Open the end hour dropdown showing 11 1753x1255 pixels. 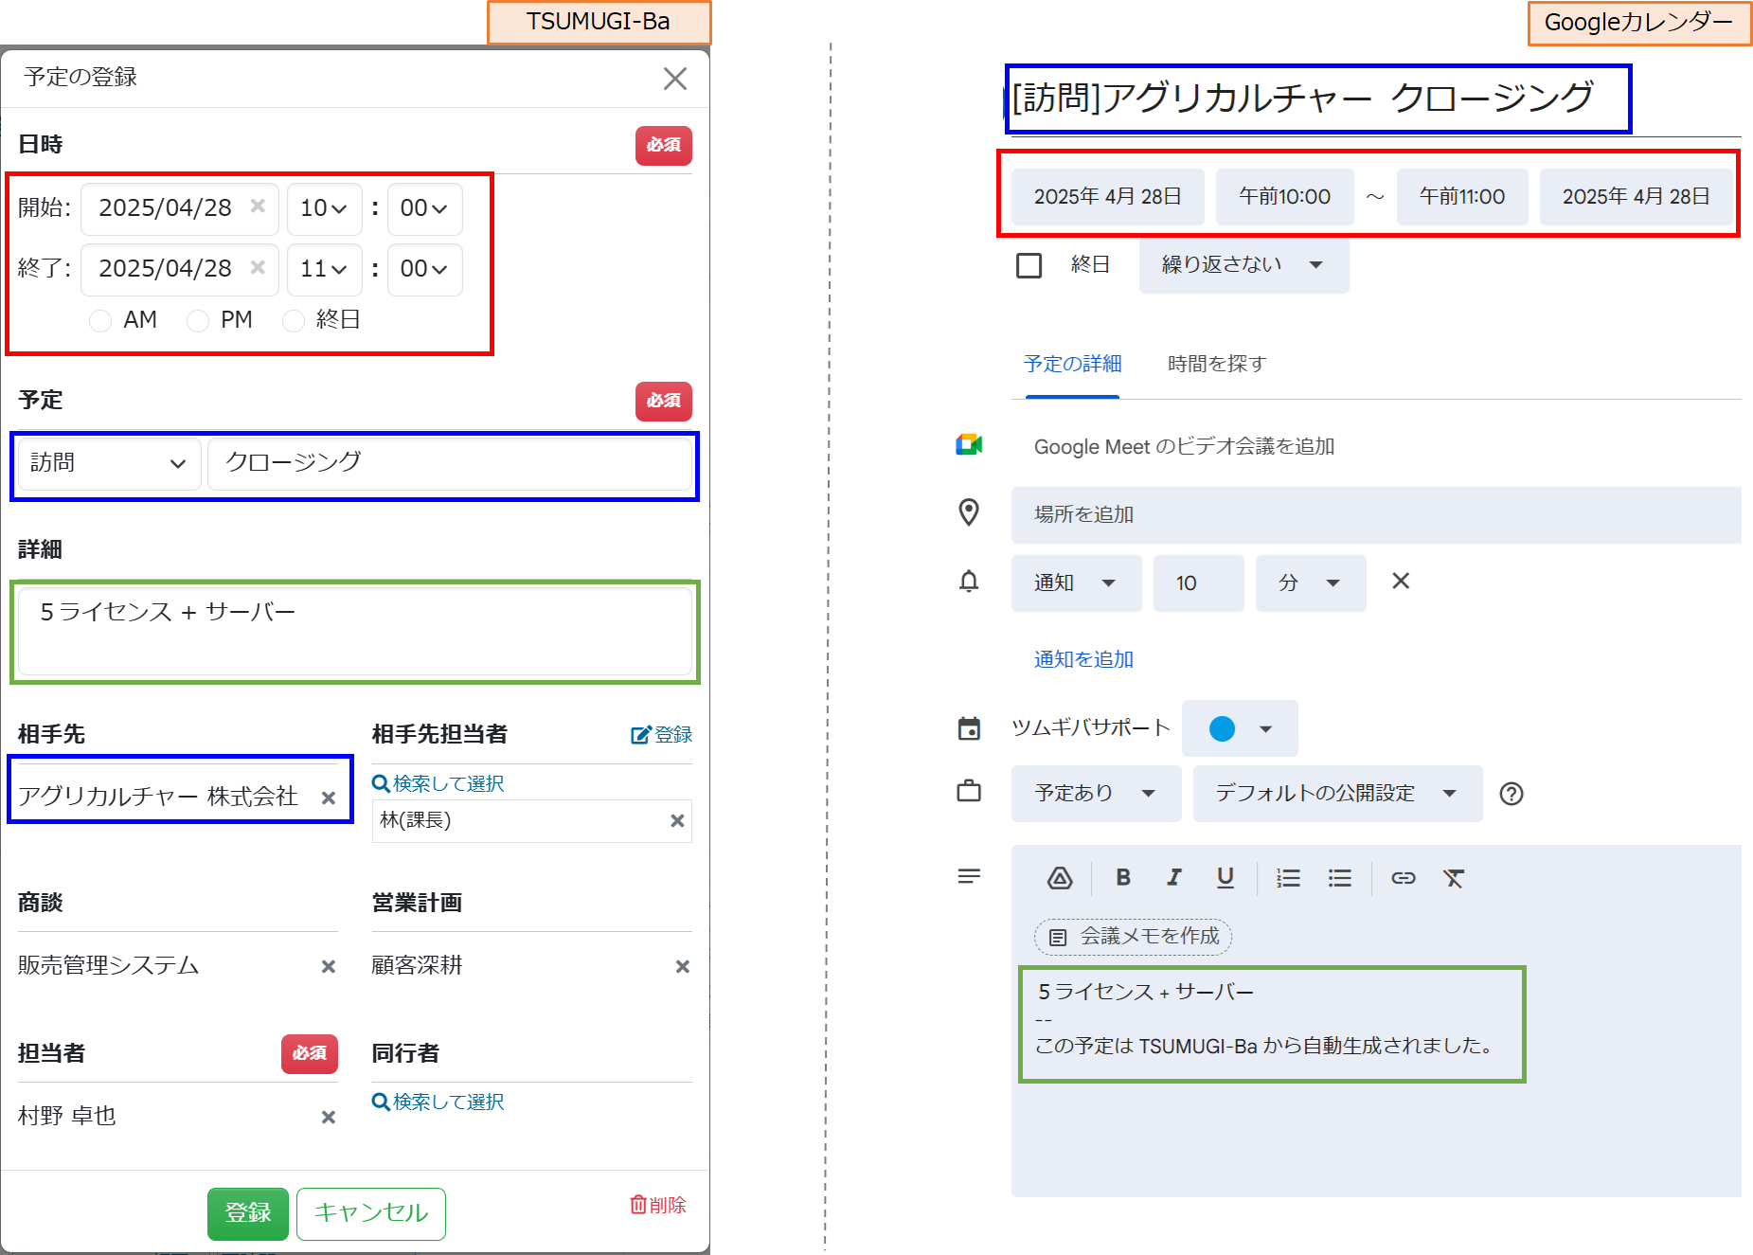click(324, 269)
